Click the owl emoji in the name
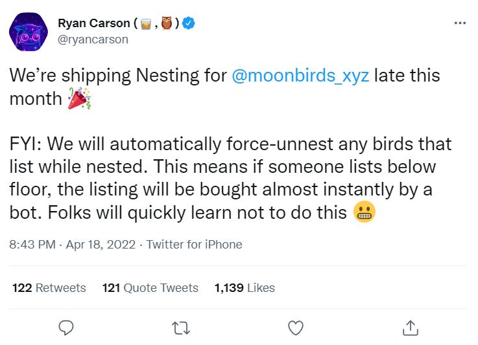Viewport: 478px width, 345px height. click(x=167, y=25)
